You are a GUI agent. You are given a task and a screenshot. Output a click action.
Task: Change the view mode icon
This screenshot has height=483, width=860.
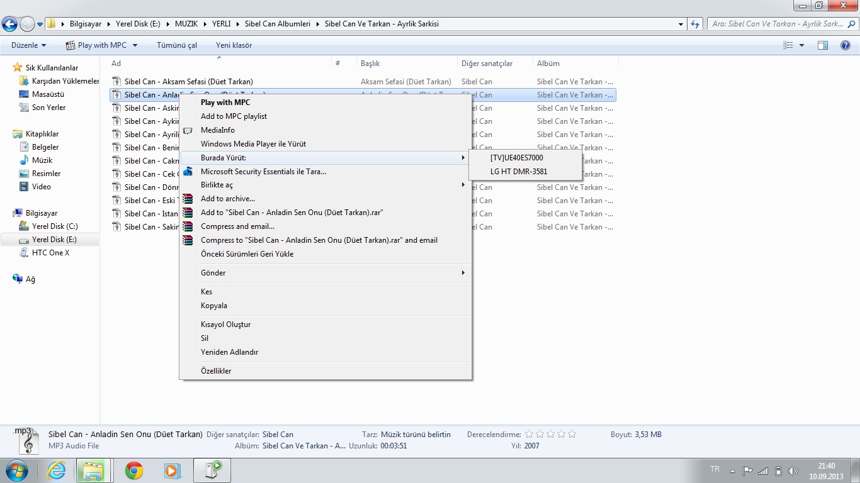tap(788, 45)
